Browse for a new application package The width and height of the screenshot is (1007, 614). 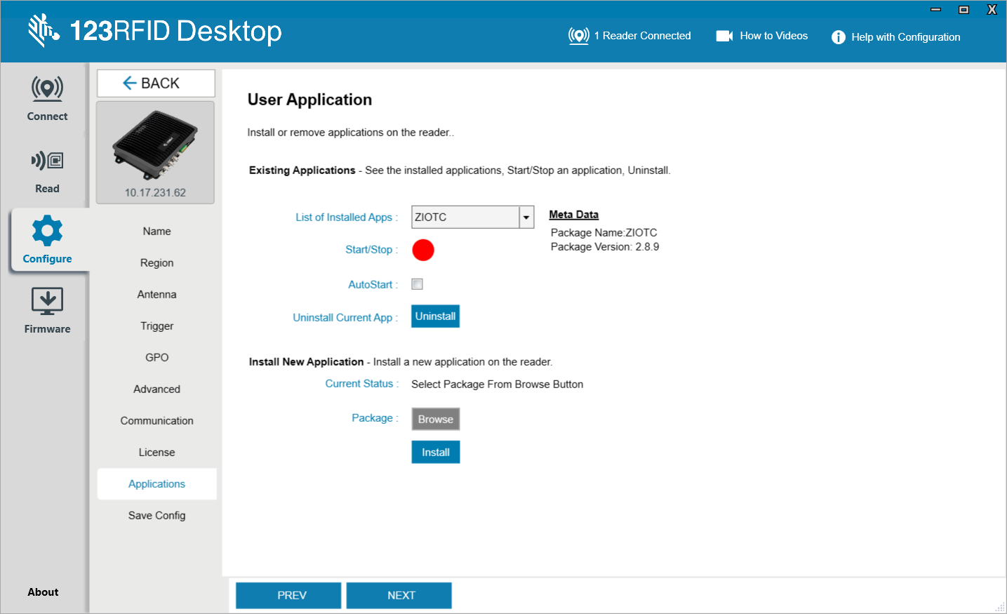[x=435, y=418]
